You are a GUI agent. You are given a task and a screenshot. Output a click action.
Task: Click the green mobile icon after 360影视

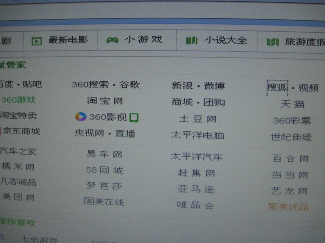134,117
